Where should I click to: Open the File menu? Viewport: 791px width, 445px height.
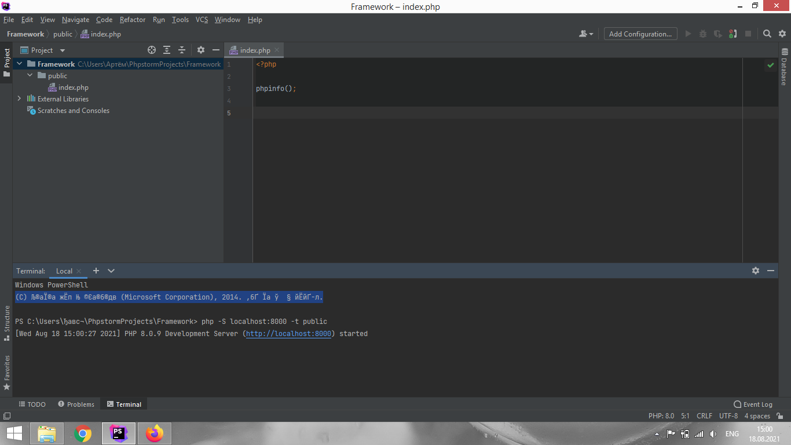9,20
